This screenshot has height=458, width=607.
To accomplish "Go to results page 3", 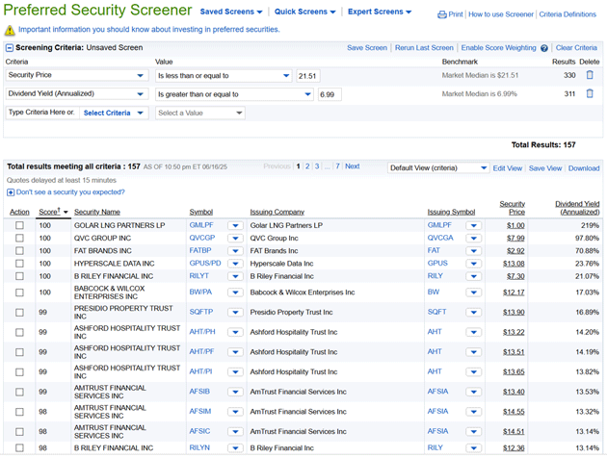I will point(317,166).
